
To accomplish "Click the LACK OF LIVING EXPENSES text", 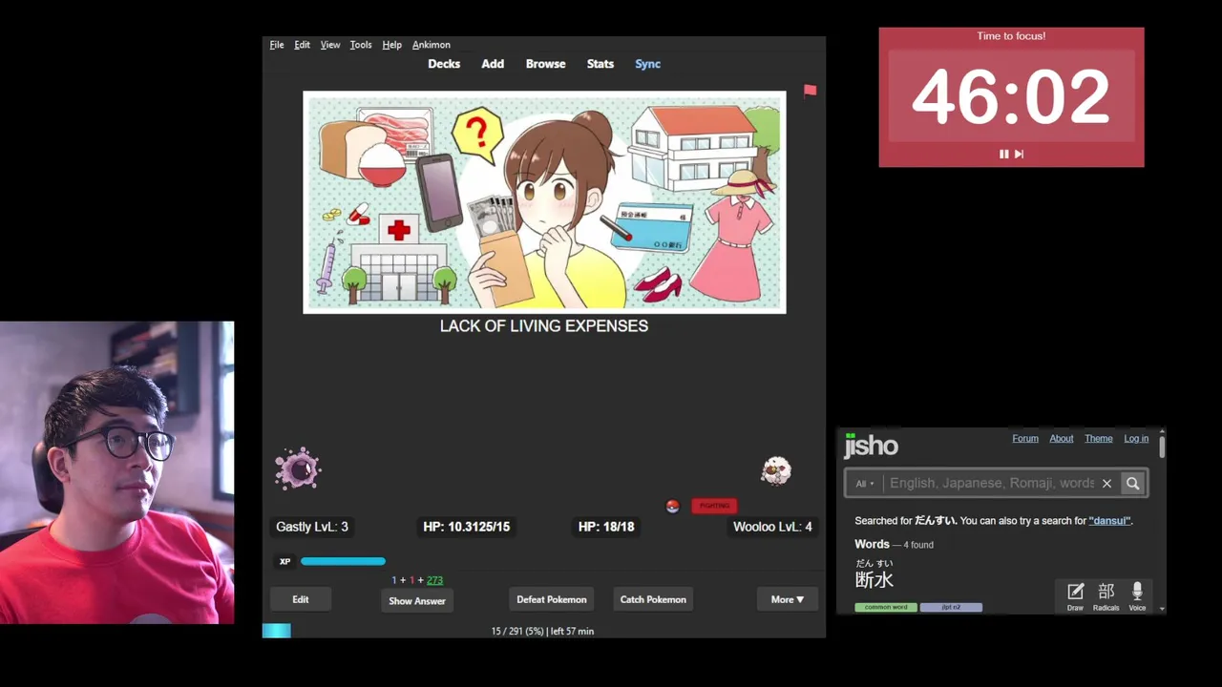I will (544, 326).
